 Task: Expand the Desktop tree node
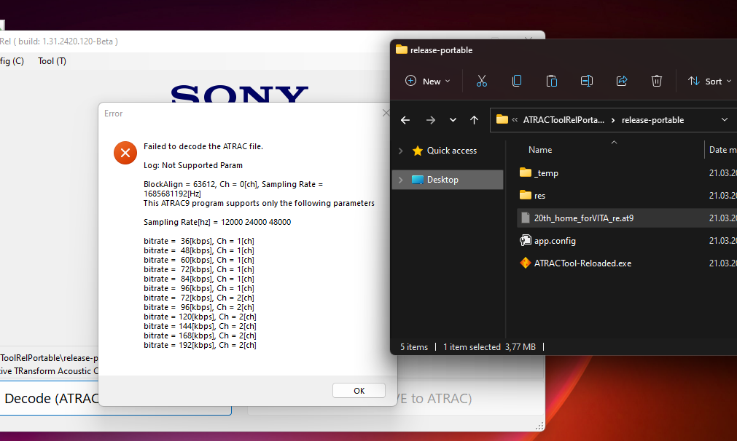click(400, 180)
